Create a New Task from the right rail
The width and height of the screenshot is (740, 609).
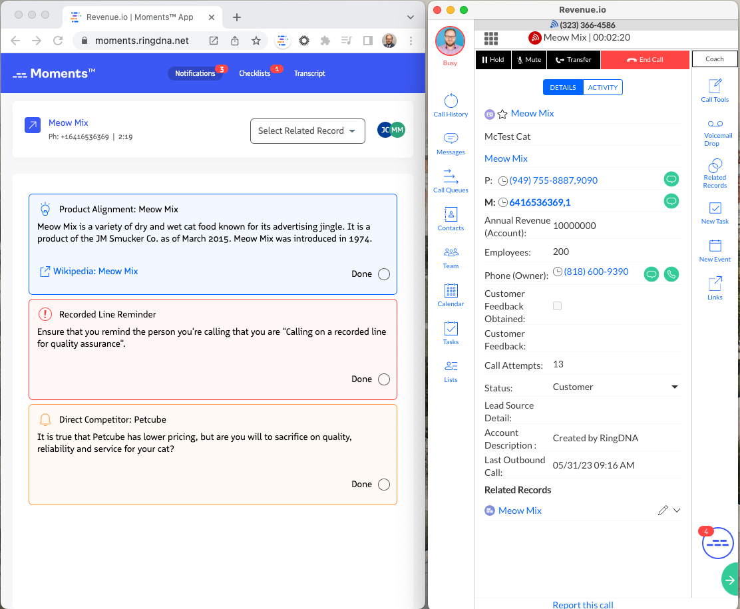(x=715, y=213)
